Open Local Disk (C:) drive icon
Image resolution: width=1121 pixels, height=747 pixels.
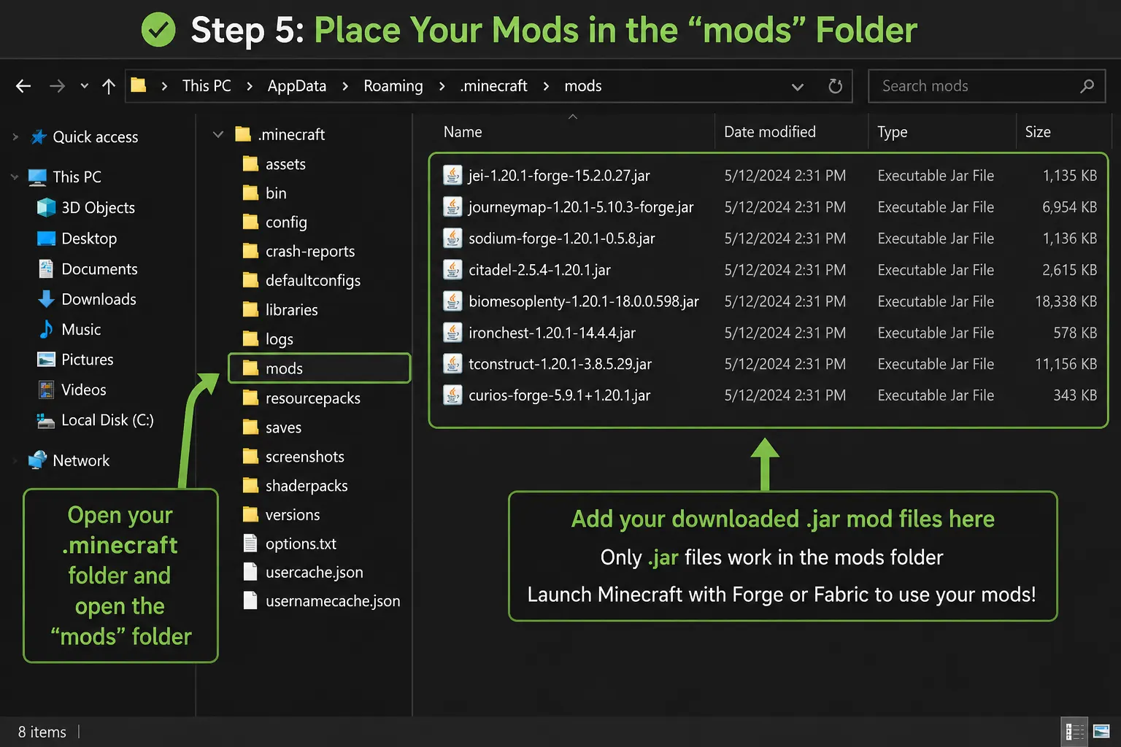pyautogui.click(x=46, y=420)
